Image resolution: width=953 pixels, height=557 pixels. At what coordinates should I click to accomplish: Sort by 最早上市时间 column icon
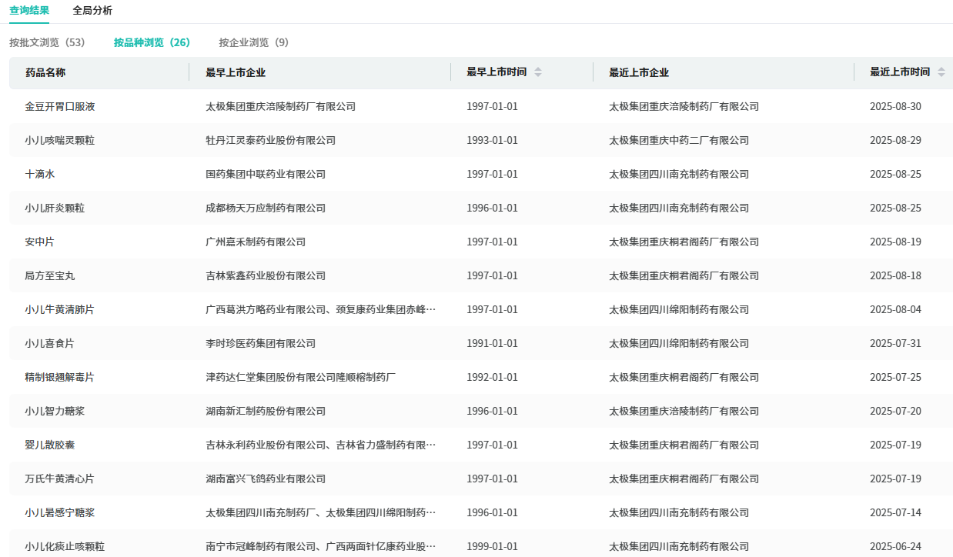[538, 72]
